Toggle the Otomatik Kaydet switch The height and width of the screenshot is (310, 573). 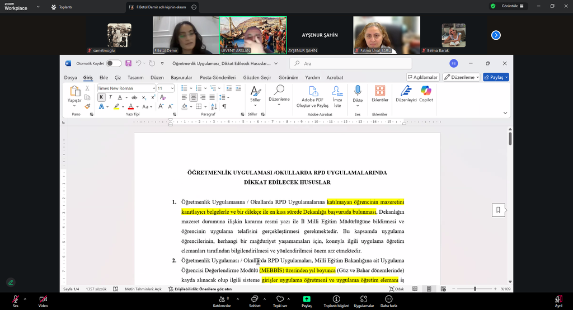(x=114, y=63)
